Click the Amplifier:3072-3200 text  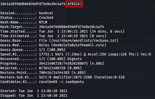tap(73, 77)
